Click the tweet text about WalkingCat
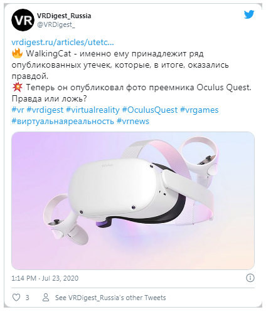This screenshot has height=312, width=266. point(120,65)
